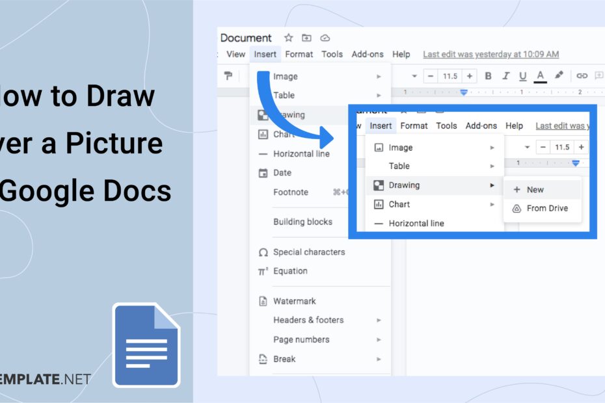Viewport: 605px width, 403px height.
Task: Open the View menu
Action: click(x=235, y=55)
